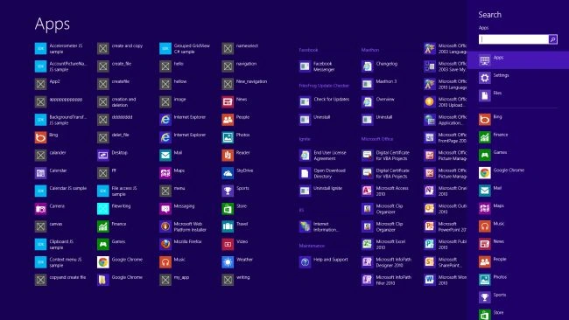569x320 pixels.
Task: Open 'Open Download Directory' entry
Action: 323,173
